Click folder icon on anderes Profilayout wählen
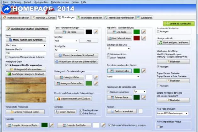 tap(12, 112)
